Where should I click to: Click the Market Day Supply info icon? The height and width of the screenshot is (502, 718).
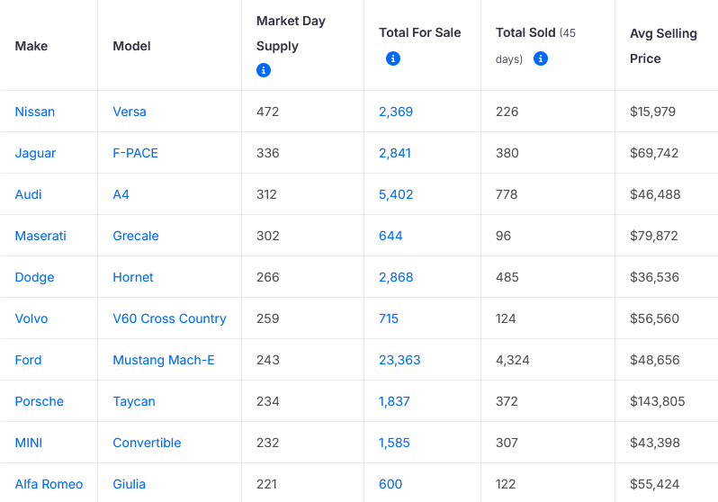click(x=264, y=70)
